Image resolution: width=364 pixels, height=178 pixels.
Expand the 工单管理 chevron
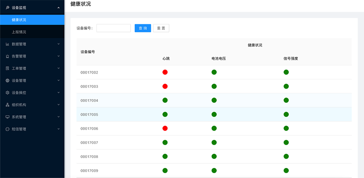pos(59,68)
